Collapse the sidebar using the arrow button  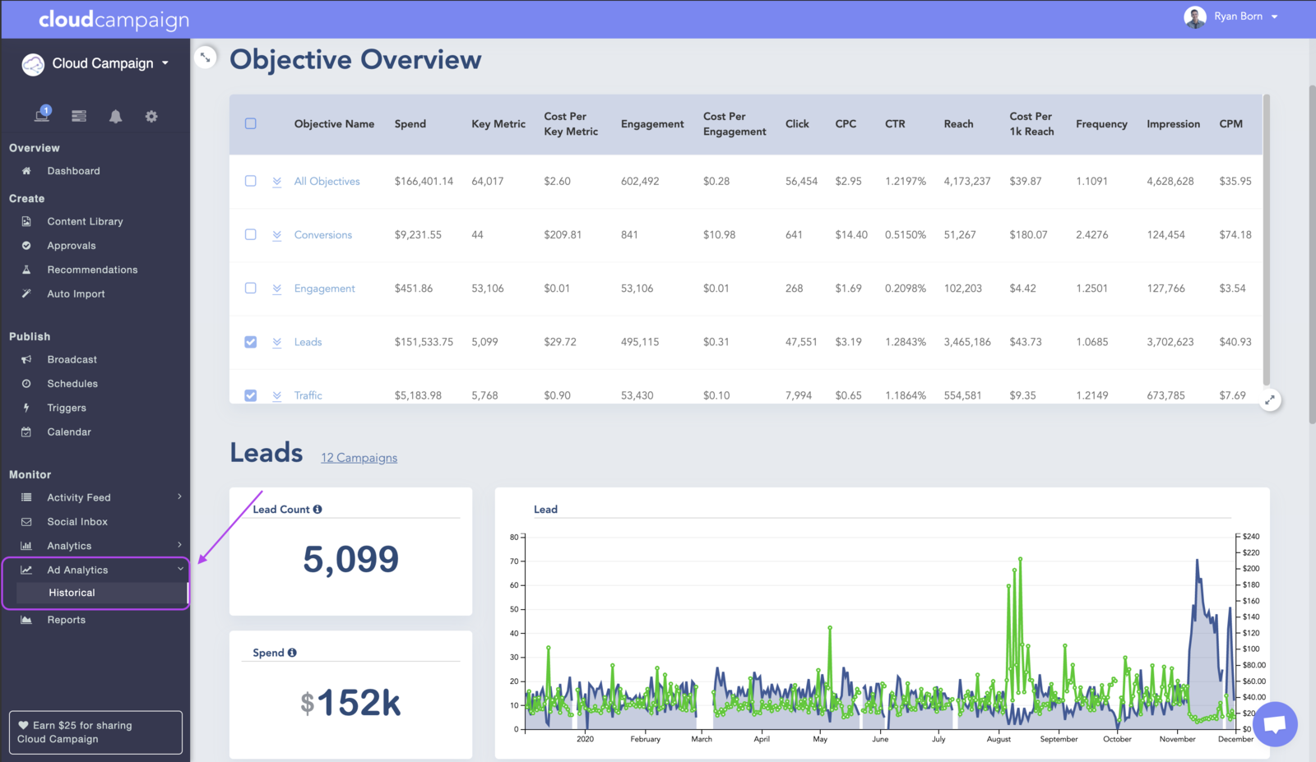pos(206,58)
